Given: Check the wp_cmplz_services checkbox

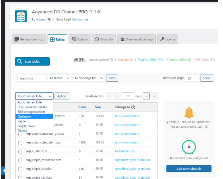Looking at the screenshot, I should [20, 178].
